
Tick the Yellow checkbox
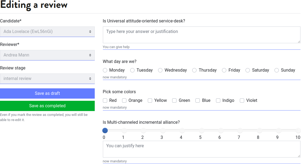coord(150,101)
